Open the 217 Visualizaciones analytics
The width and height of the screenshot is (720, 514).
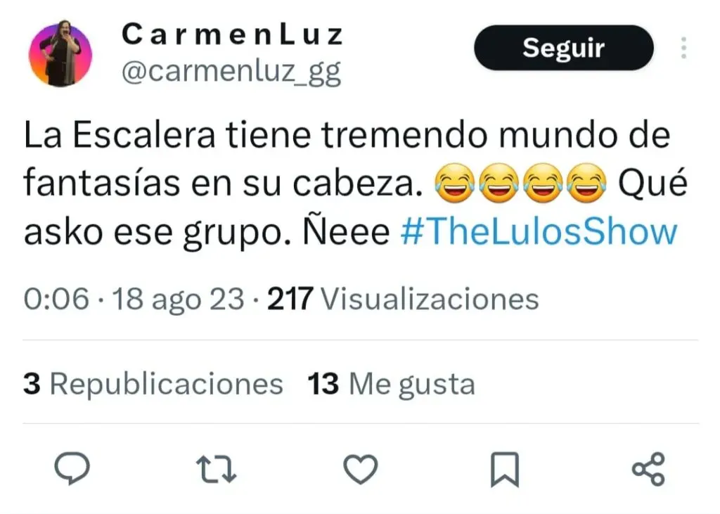403,299
